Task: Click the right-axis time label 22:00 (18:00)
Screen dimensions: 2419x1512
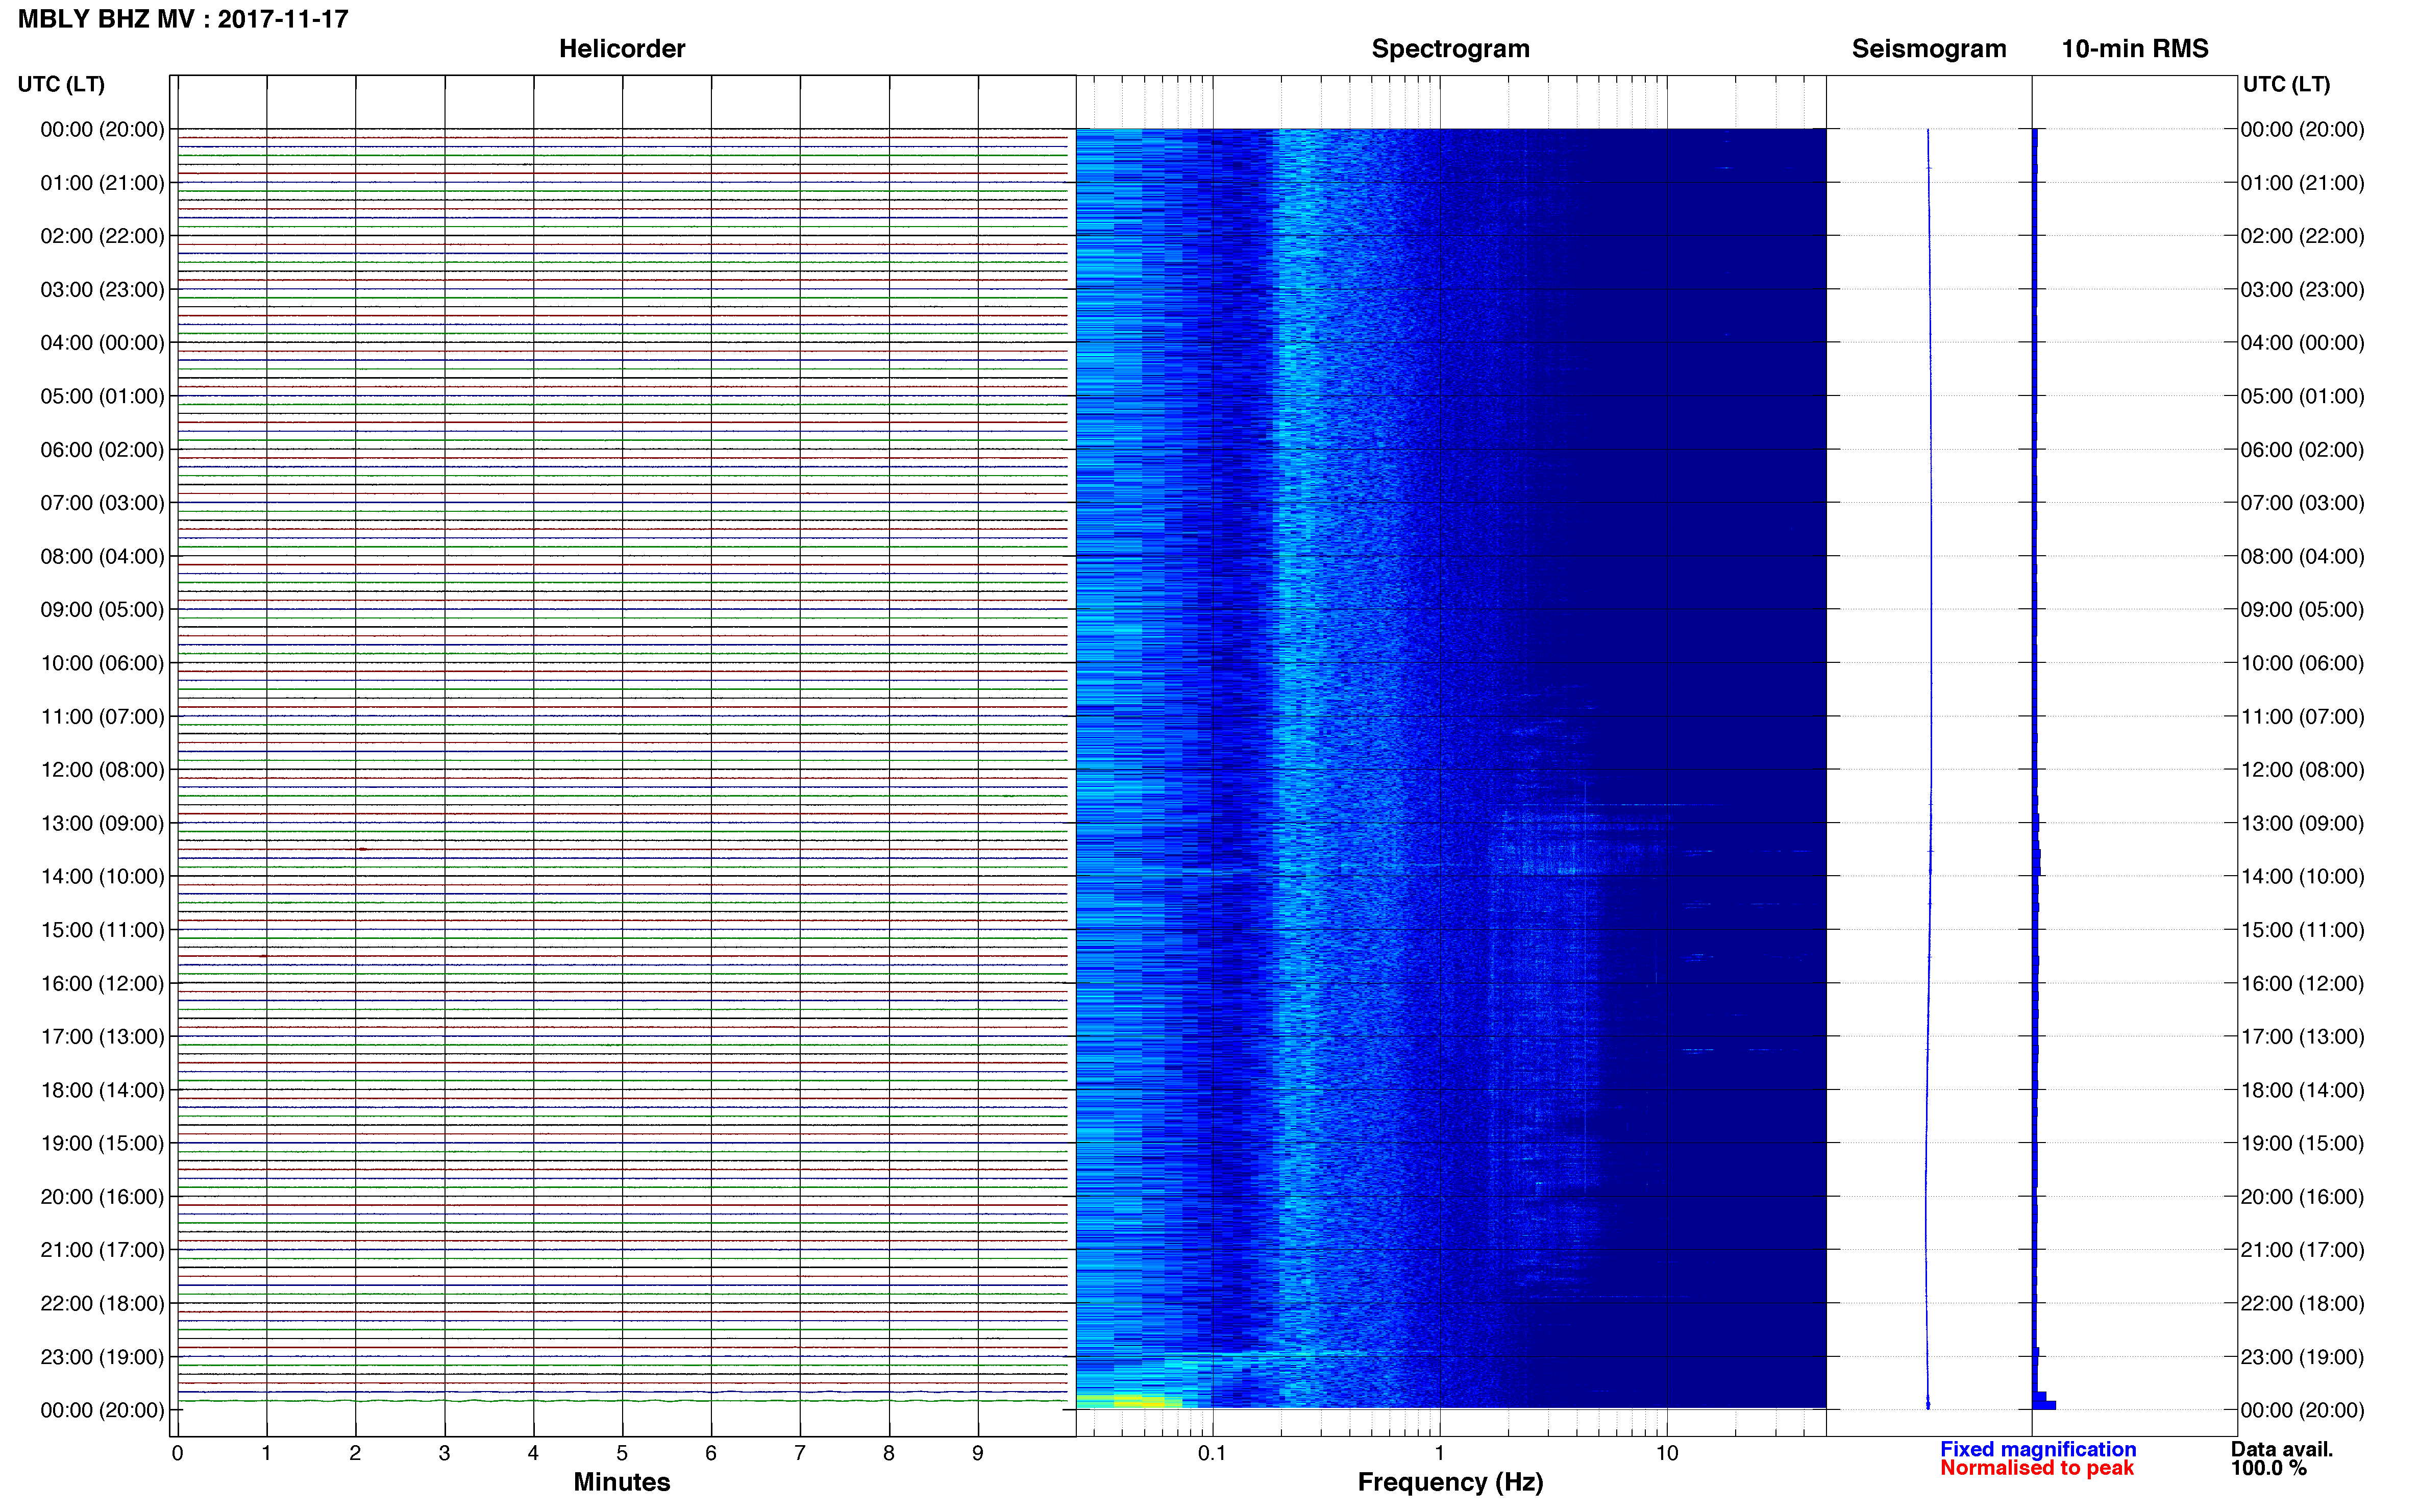Action: click(x=2302, y=1303)
